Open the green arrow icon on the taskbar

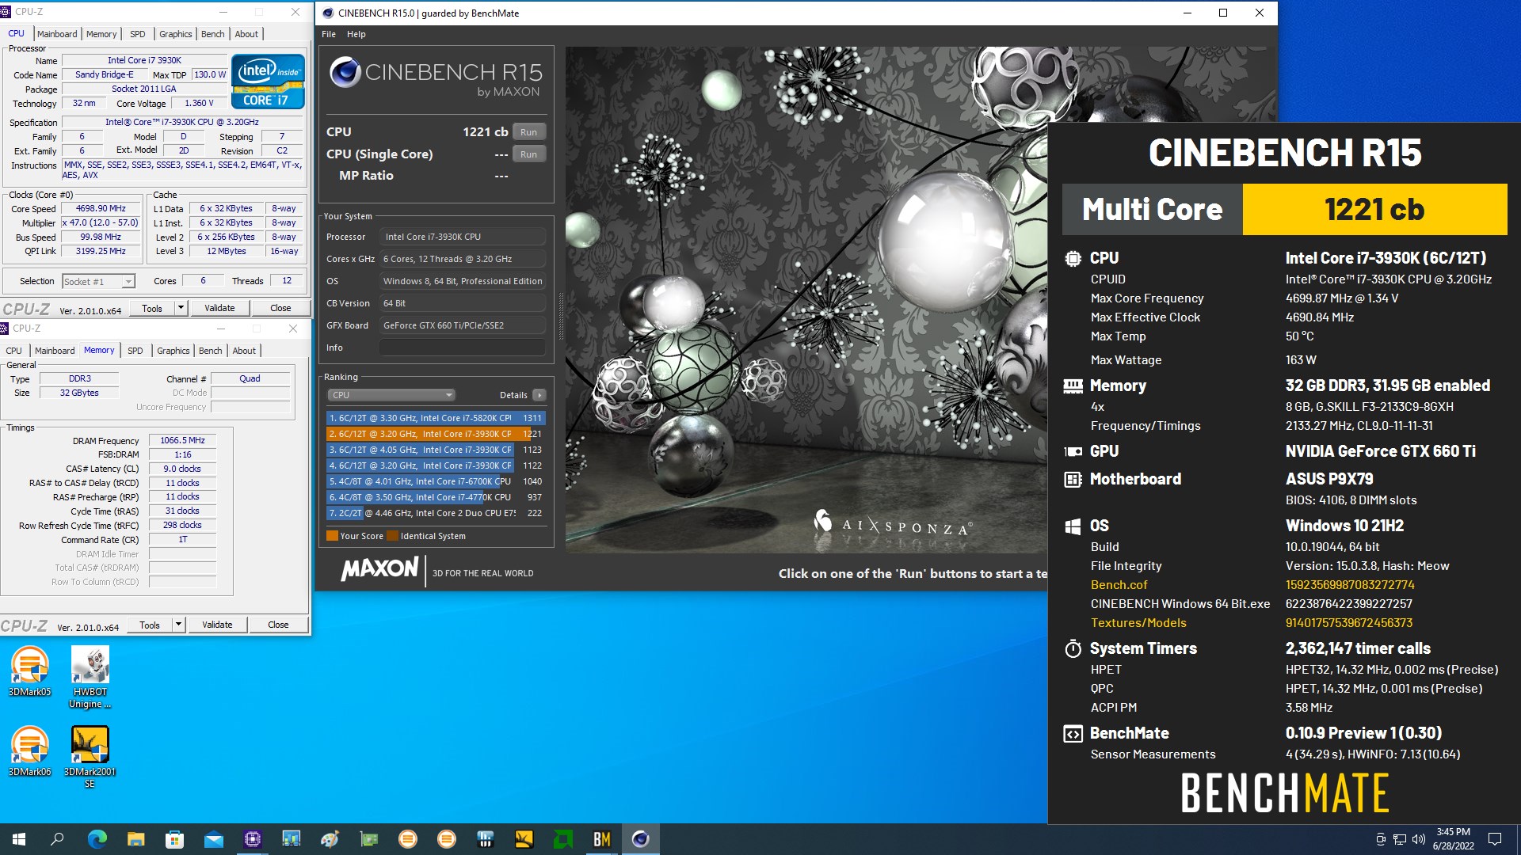pyautogui.click(x=563, y=839)
